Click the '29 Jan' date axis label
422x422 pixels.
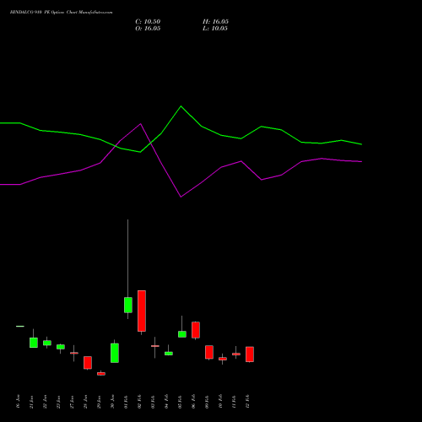tap(99, 402)
